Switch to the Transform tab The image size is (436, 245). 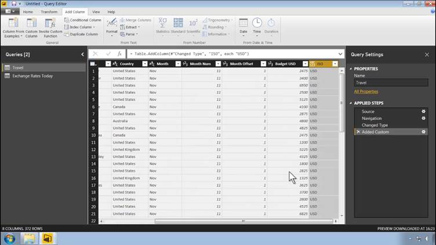pyautogui.click(x=49, y=12)
